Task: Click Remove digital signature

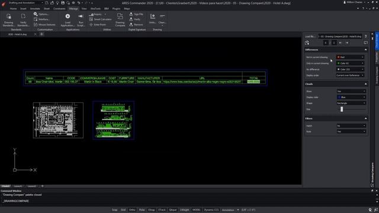Action: pyautogui.click(x=136, y=25)
